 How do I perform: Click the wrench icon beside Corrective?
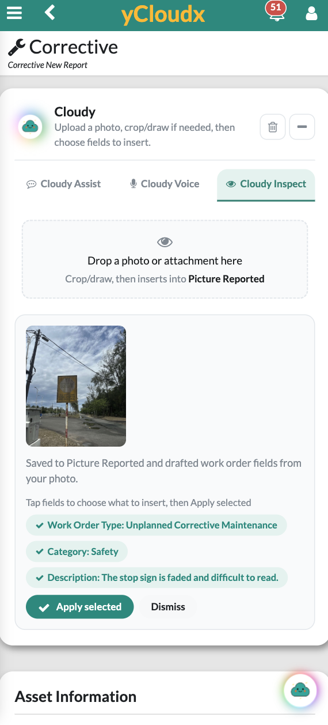point(17,47)
